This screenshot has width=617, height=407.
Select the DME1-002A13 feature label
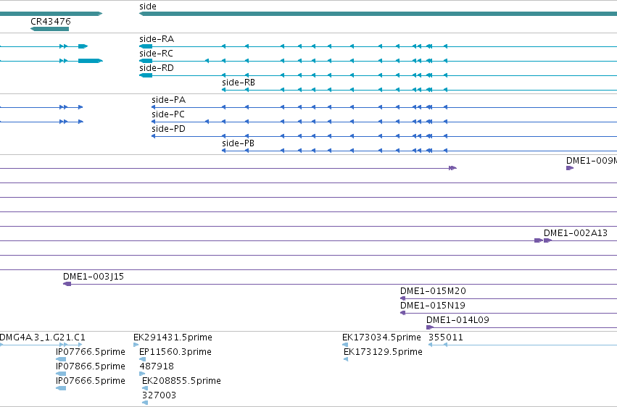(576, 233)
